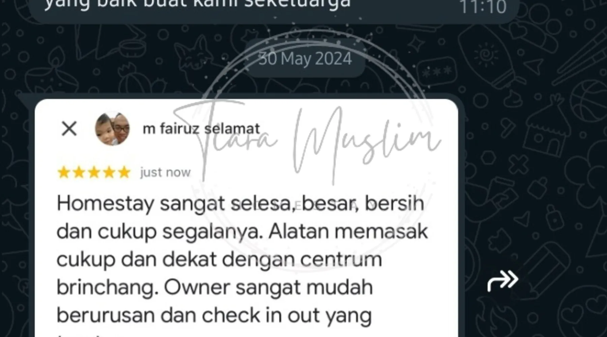Click the line 'berurusan dan check in out yang'
The height and width of the screenshot is (337, 607).
pos(214,316)
